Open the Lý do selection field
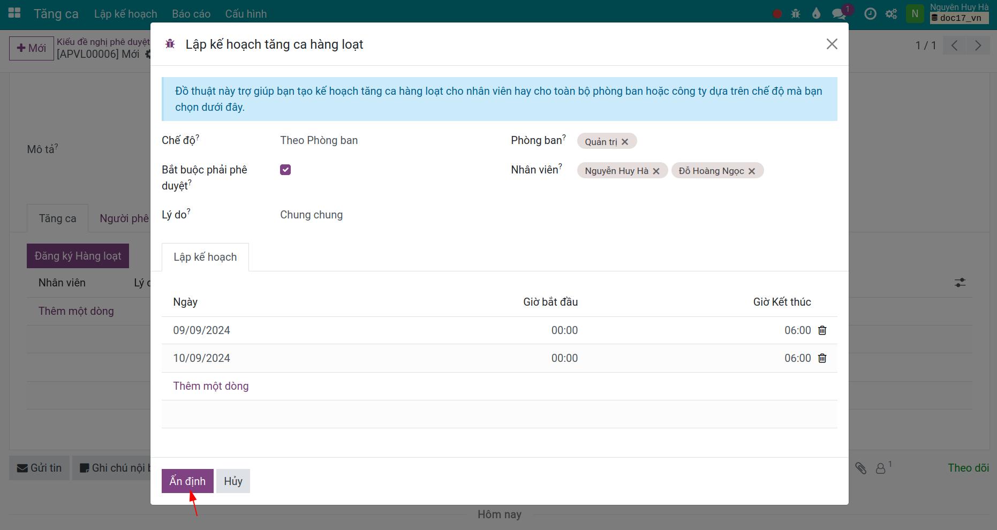The width and height of the screenshot is (997, 530). pyautogui.click(x=386, y=215)
